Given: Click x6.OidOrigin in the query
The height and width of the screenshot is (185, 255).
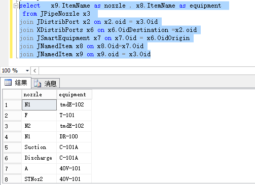Looking at the screenshot, I should point(168,38).
